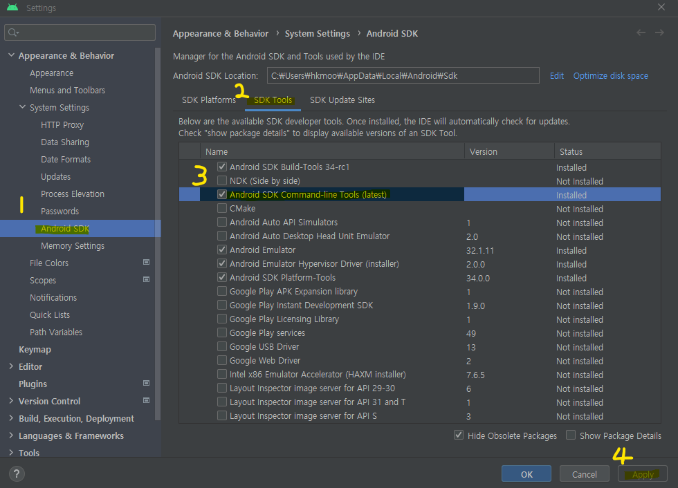Enable the CMake checkbox
This screenshot has height=488, width=678.
point(222,208)
